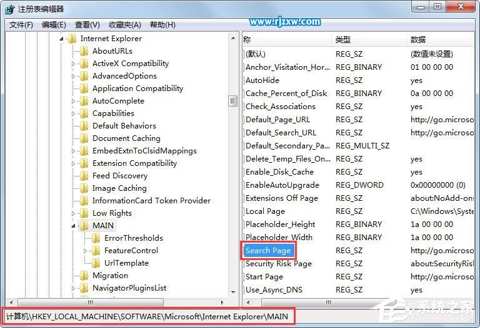Image resolution: width=480 pixels, height=328 pixels.
Task: Collapse the Internet Explorer tree node
Action: [x=61, y=39]
